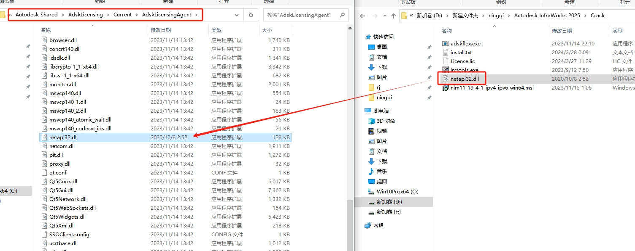Image resolution: width=635 pixels, height=251 pixels.
Task: Expand chevron after AdskLicensingAgent in breadcrumb
Action: [196, 15]
